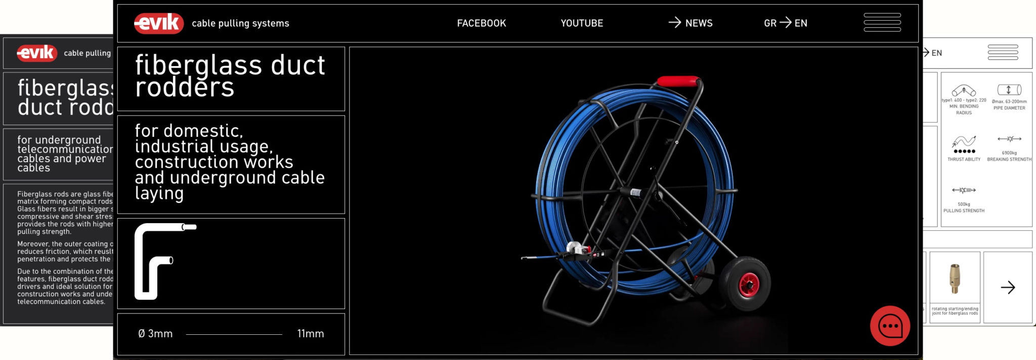Click the "PIPE DIAMETER" label

(x=1009, y=108)
